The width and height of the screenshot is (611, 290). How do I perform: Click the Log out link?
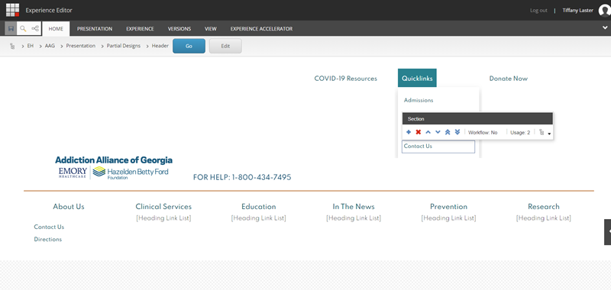pyautogui.click(x=538, y=11)
